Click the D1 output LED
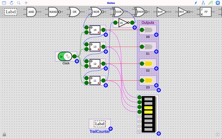The height and width of the screenshot is (139, 222). pos(148,47)
